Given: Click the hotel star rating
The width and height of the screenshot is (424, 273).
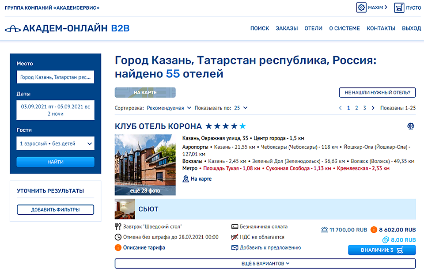Looking at the screenshot, I should 226,126.
